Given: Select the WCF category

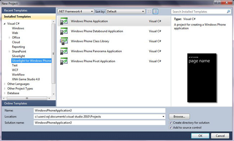Looking at the screenshot, I should coord(15,70).
